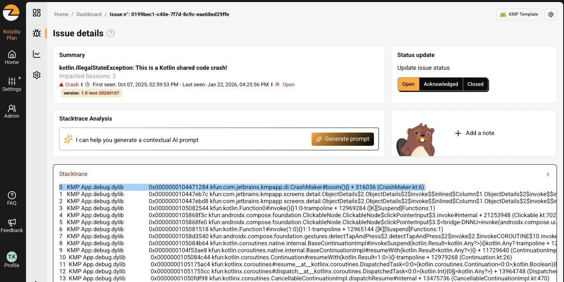Click the gear icon in secondary sidebar

tap(37, 75)
